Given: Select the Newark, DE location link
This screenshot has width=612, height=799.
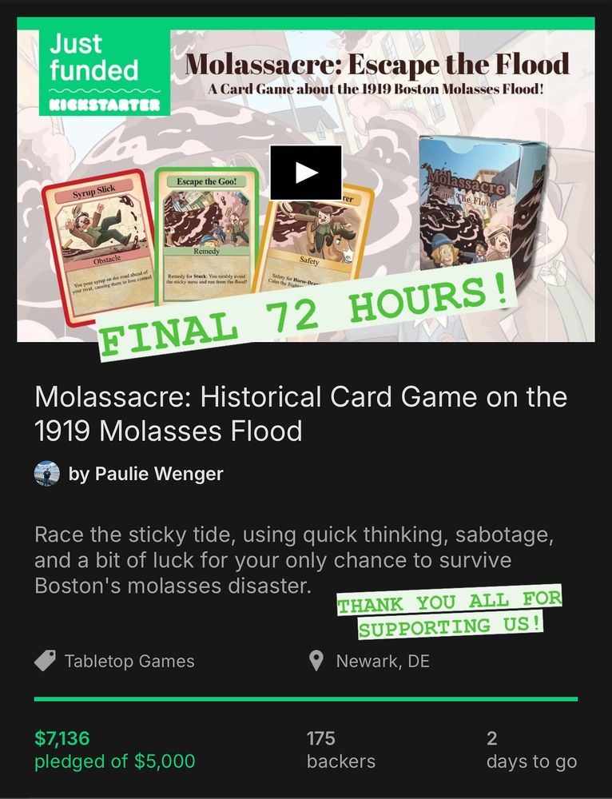Looking at the screenshot, I should coord(383,661).
